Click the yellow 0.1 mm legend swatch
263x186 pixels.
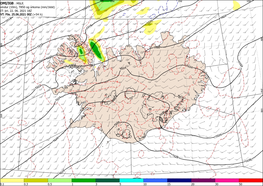pyautogui.click(x=12, y=180)
